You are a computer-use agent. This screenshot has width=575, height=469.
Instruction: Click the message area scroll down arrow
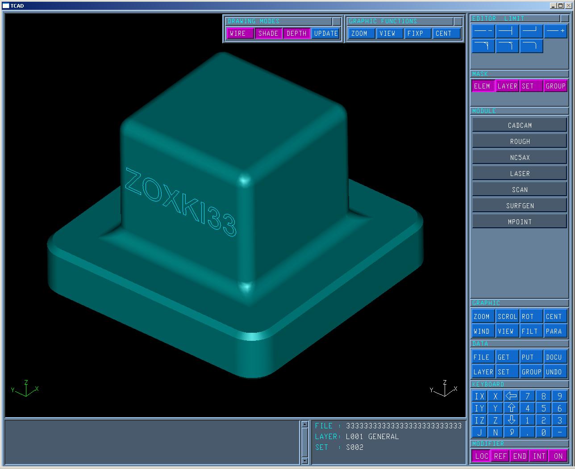(305, 461)
